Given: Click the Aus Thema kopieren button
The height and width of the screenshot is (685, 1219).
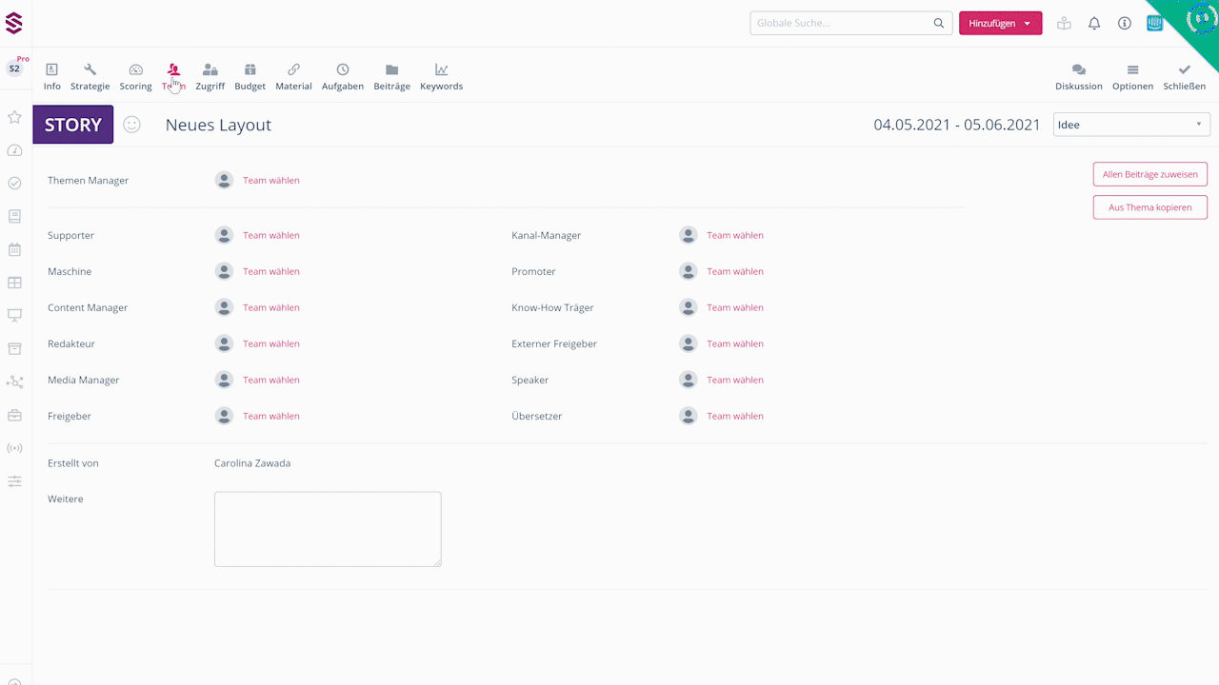Looking at the screenshot, I should click(x=1149, y=207).
